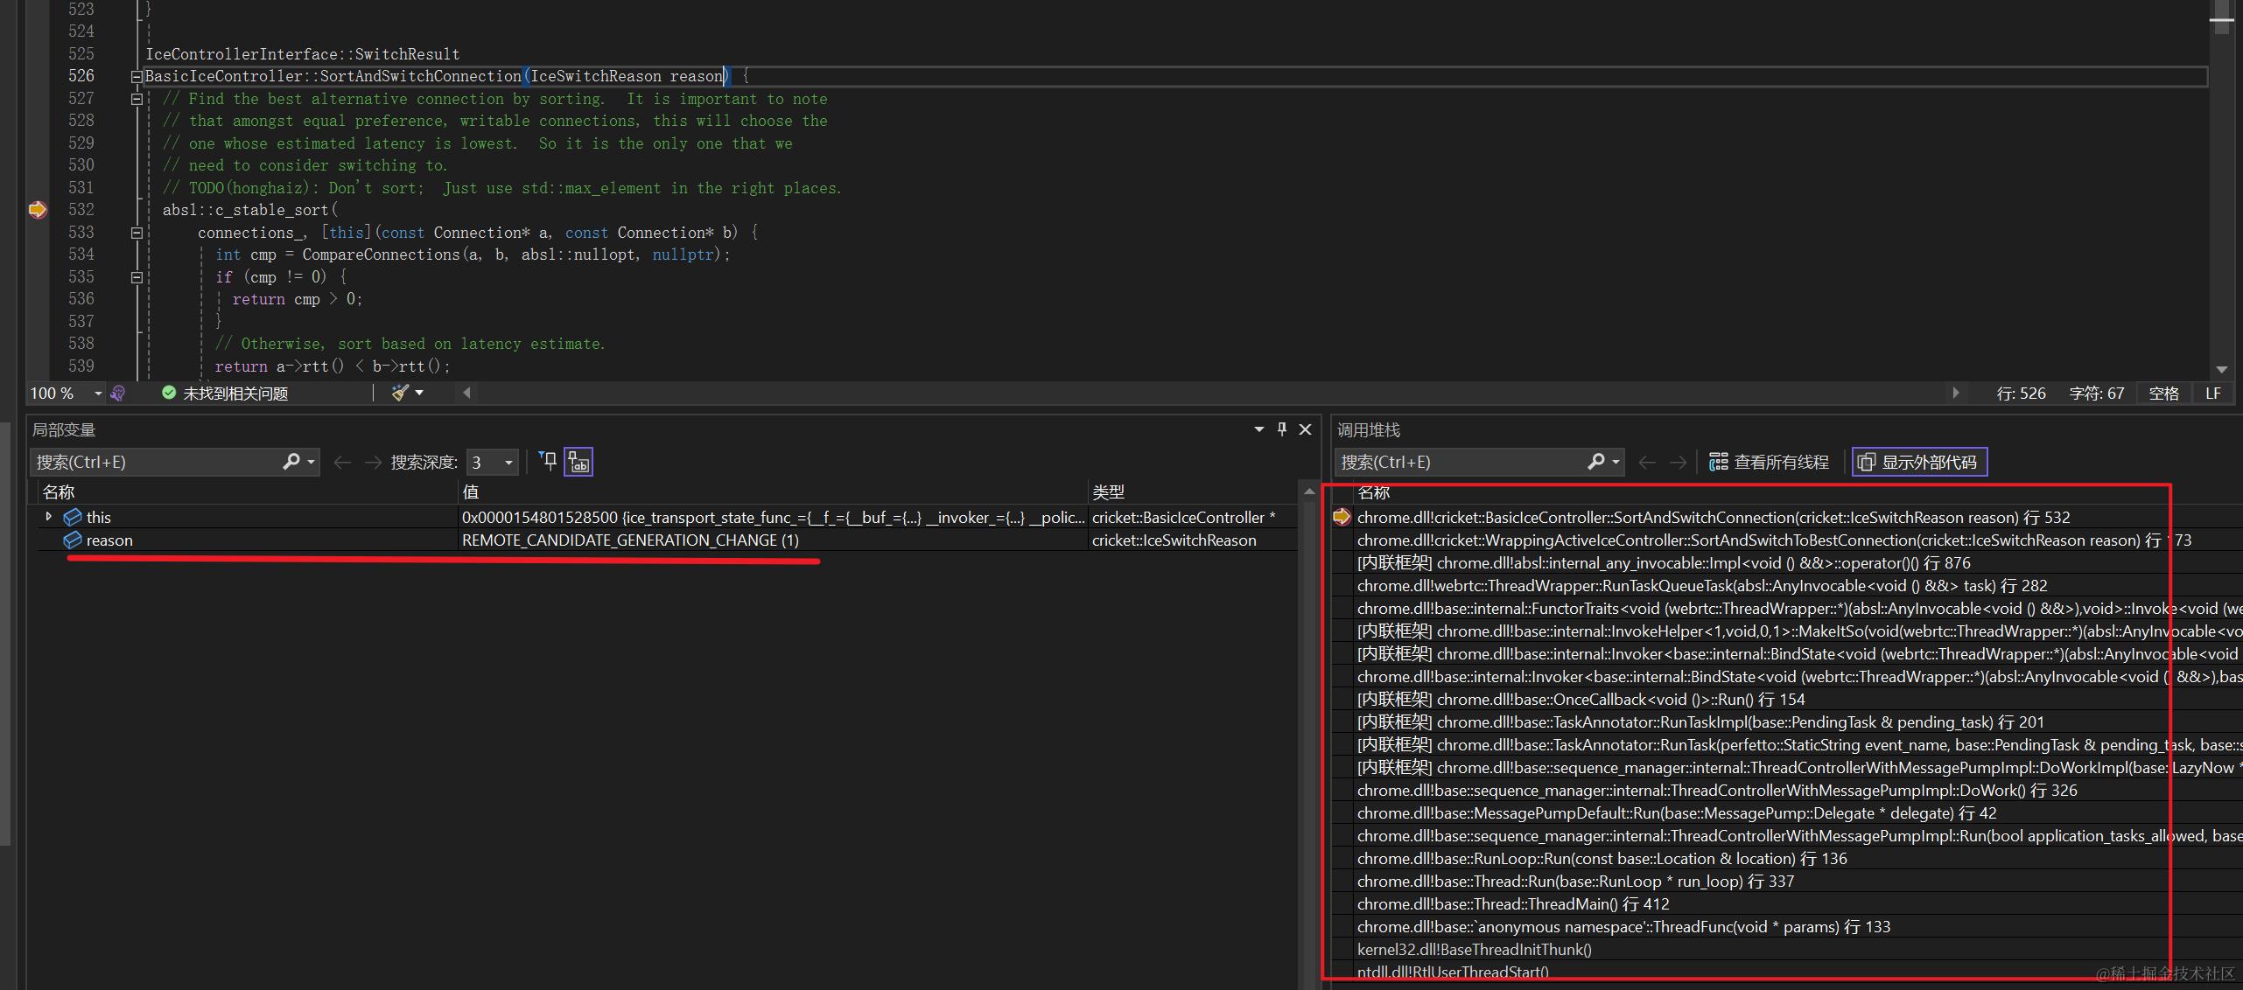Toggle the ab value display button in Locals
Image resolution: width=2243 pixels, height=990 pixels.
click(x=578, y=462)
